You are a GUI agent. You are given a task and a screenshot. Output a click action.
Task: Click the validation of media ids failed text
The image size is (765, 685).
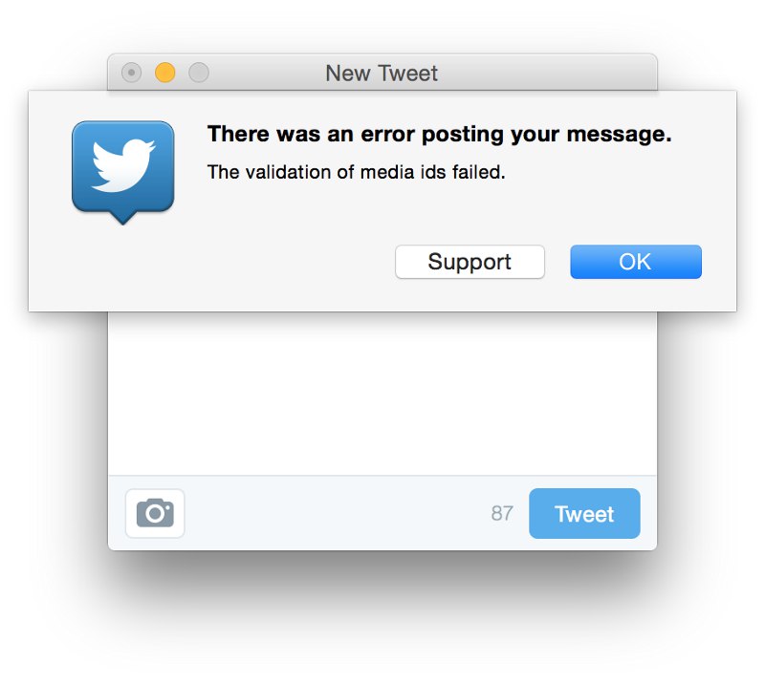point(356,172)
